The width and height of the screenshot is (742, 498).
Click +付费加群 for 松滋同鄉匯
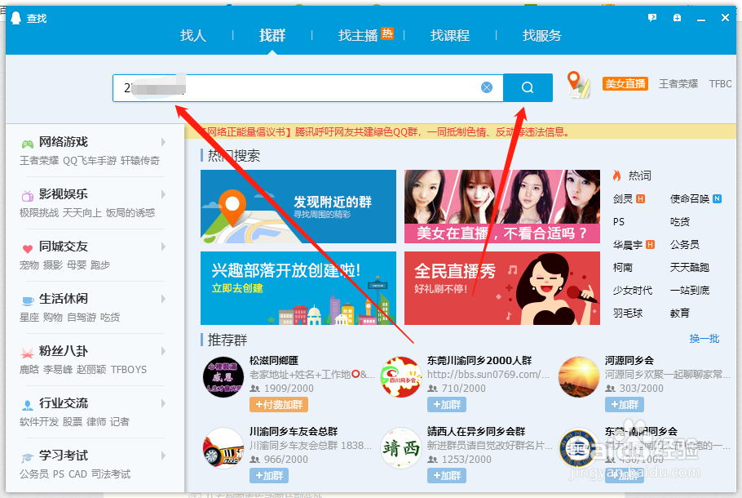(279, 405)
